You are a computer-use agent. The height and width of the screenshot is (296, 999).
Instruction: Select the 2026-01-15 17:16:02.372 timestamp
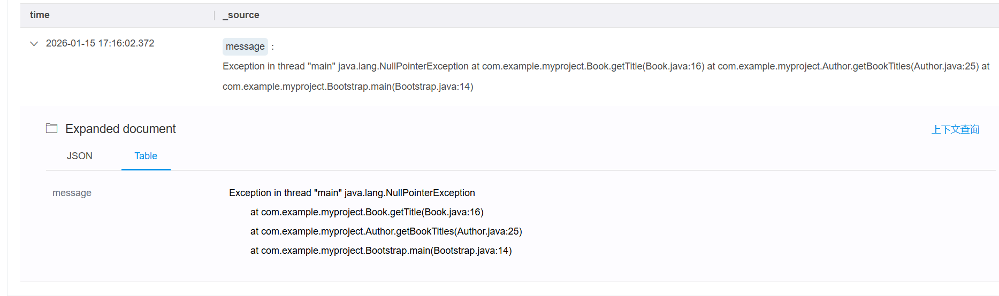pyautogui.click(x=100, y=43)
